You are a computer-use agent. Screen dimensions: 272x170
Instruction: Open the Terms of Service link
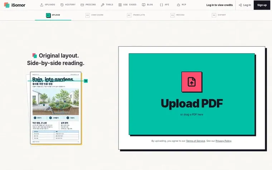tap(195, 141)
